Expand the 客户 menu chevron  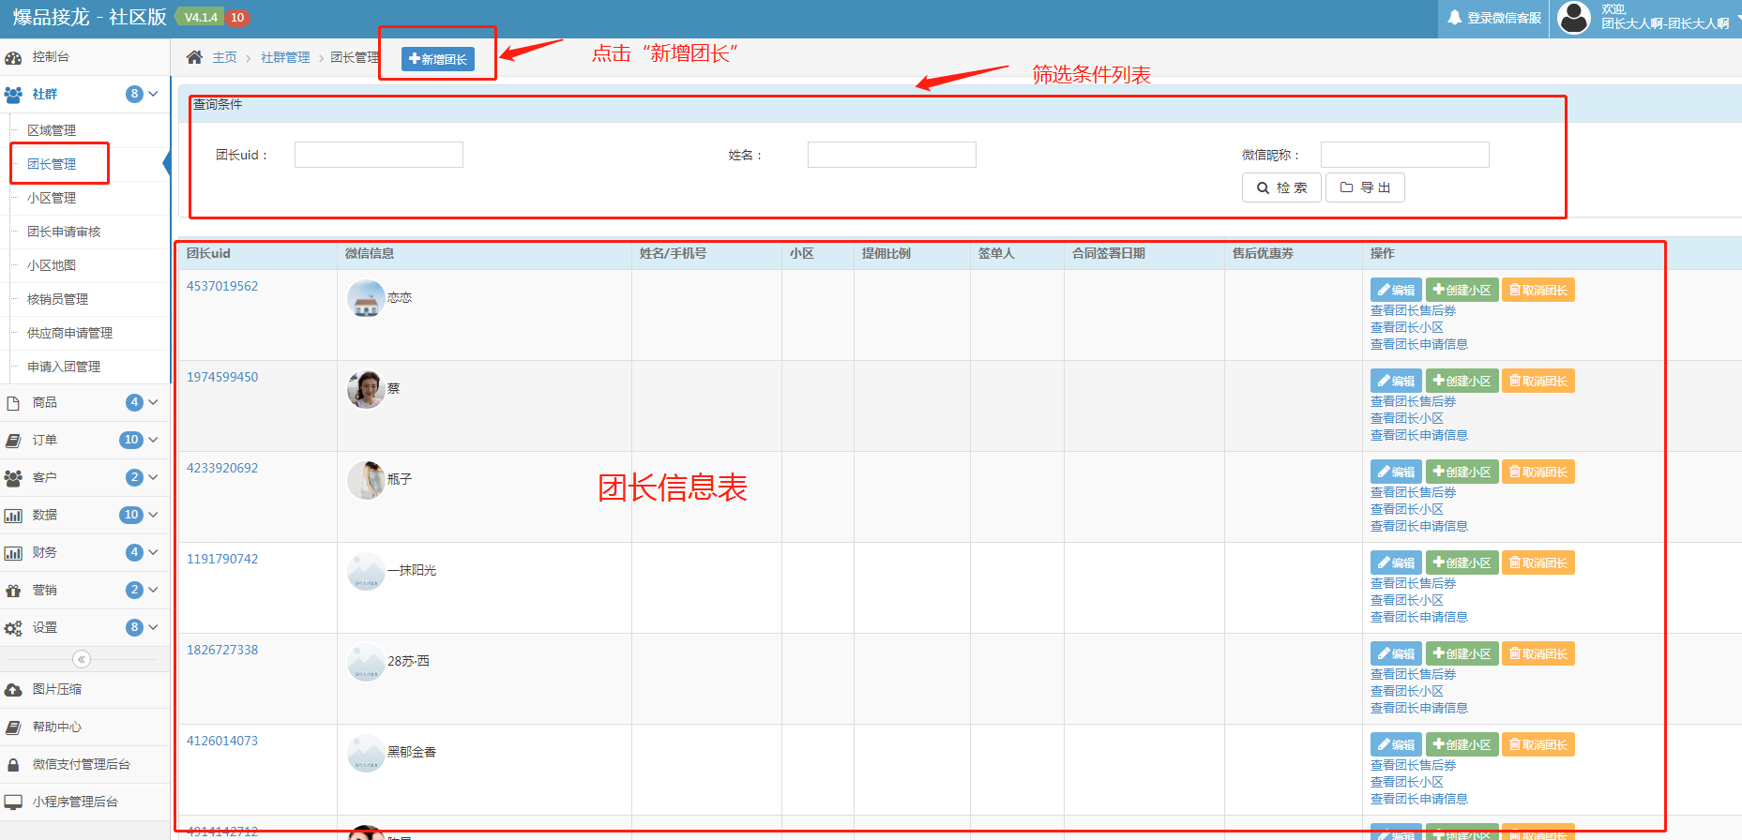coord(153,477)
